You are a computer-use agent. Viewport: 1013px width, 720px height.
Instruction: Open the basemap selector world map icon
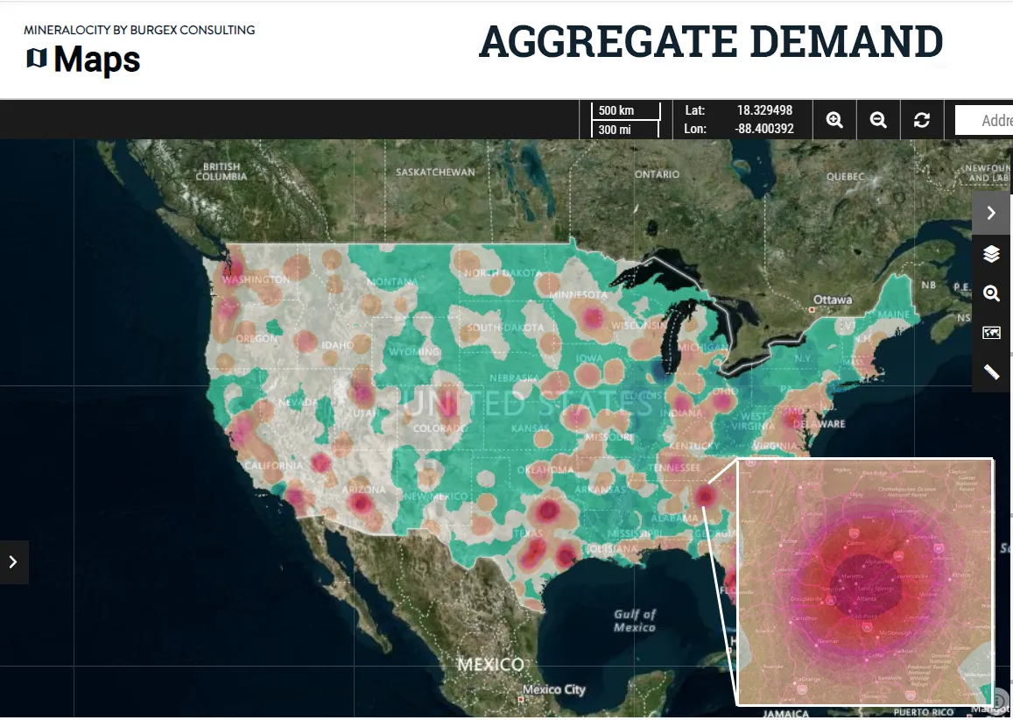click(x=991, y=333)
